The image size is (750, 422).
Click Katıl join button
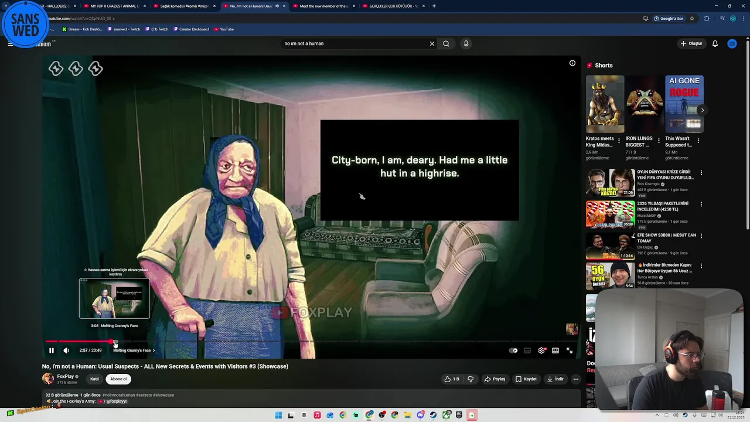click(94, 379)
